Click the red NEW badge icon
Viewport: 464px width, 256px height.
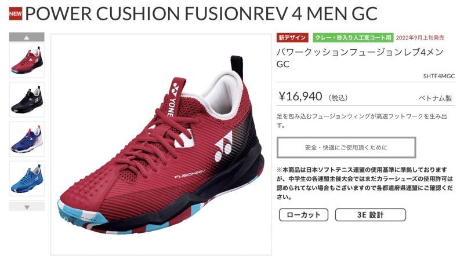[x=16, y=13]
